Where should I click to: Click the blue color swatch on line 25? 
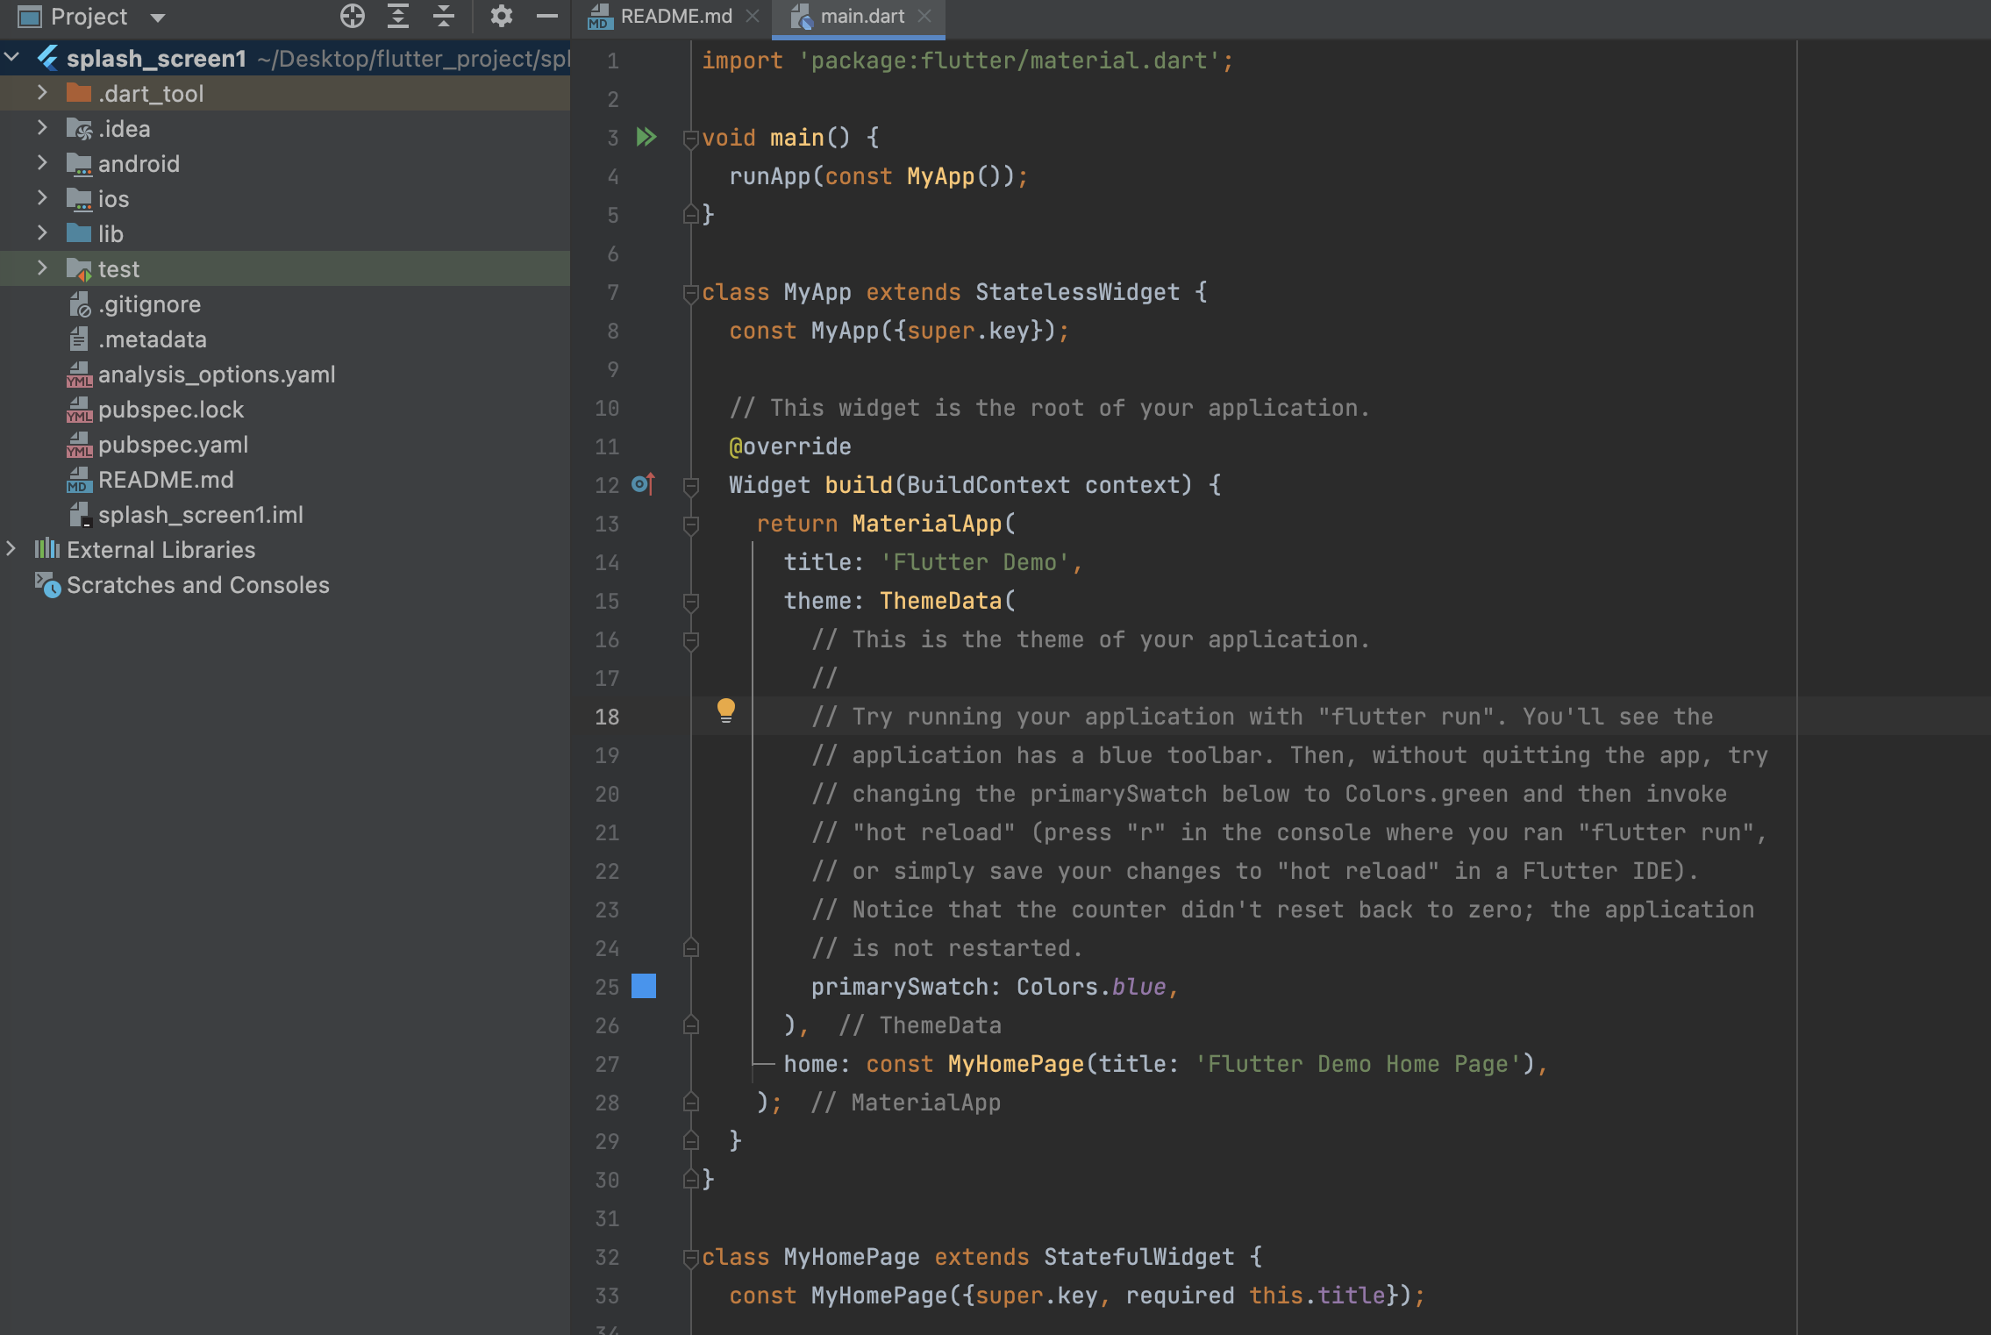point(644,986)
